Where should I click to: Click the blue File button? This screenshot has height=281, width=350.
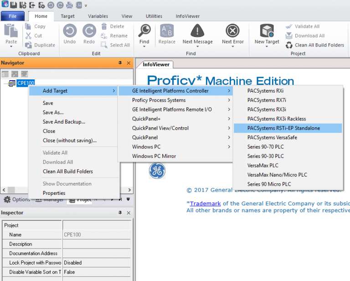(x=13, y=16)
